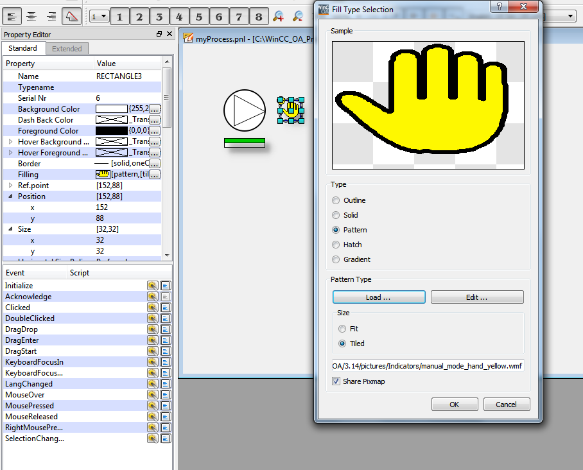The width and height of the screenshot is (583, 470).
Task: Open the script wizard for Clicked event
Action: 152,308
